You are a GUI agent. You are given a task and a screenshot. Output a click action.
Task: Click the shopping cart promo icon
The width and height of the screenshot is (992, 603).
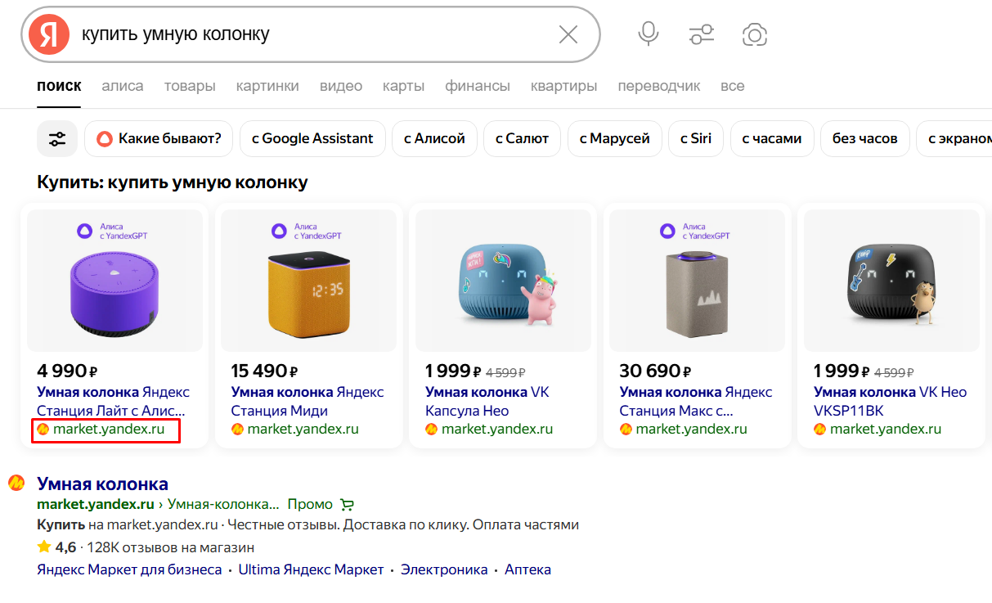[348, 504]
